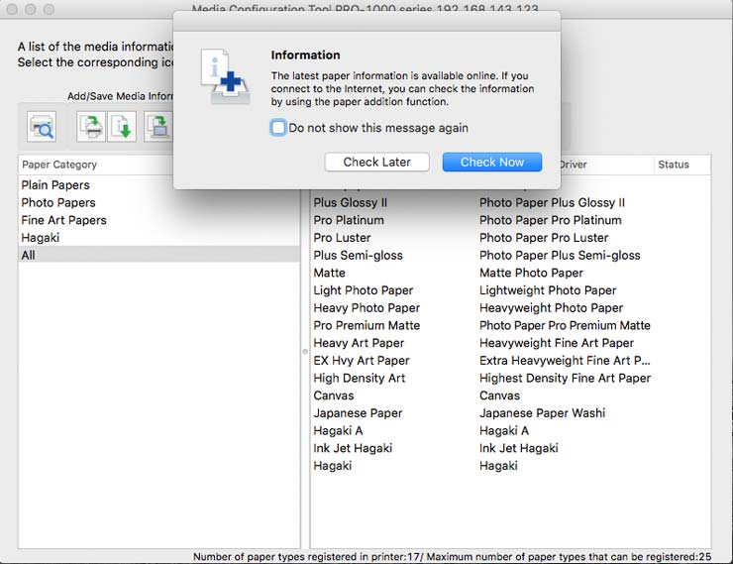
Task: Click Heavyweight Fine Art Paper driver name
Action: tap(557, 343)
